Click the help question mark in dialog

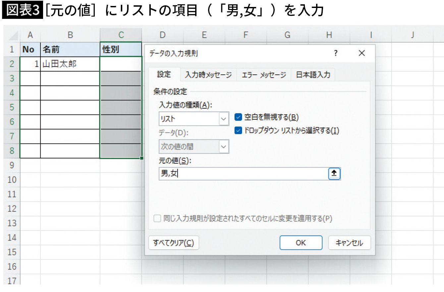(x=336, y=53)
